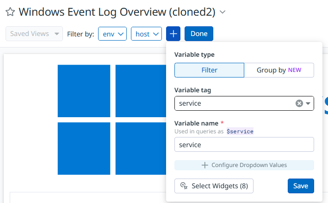Click Select Widgets (8) button
This screenshot has height=203, width=328.
coord(214,185)
